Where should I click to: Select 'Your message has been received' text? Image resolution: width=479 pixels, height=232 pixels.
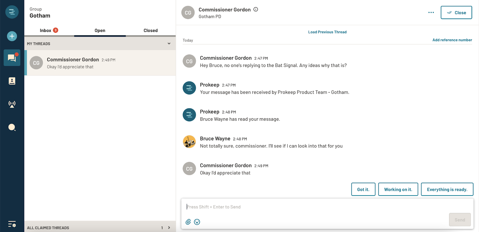(x=275, y=92)
